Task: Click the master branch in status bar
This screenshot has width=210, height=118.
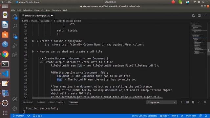Action: (19, 116)
